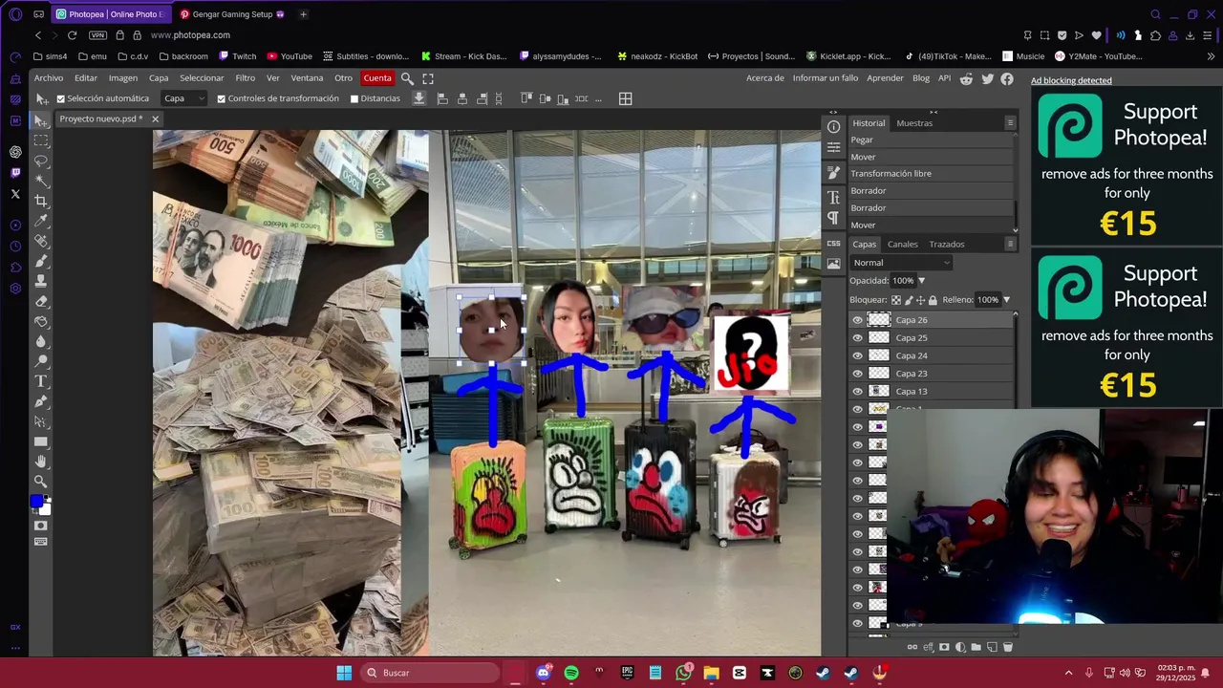This screenshot has height=688, width=1223.
Task: Click the delete layer trash icon
Action: pos(1007,647)
